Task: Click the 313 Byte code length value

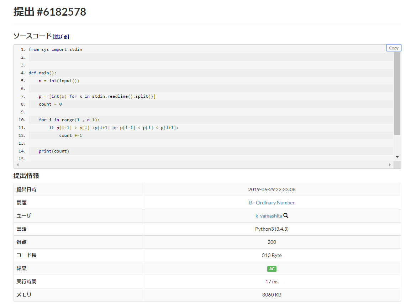Action: tap(272, 255)
